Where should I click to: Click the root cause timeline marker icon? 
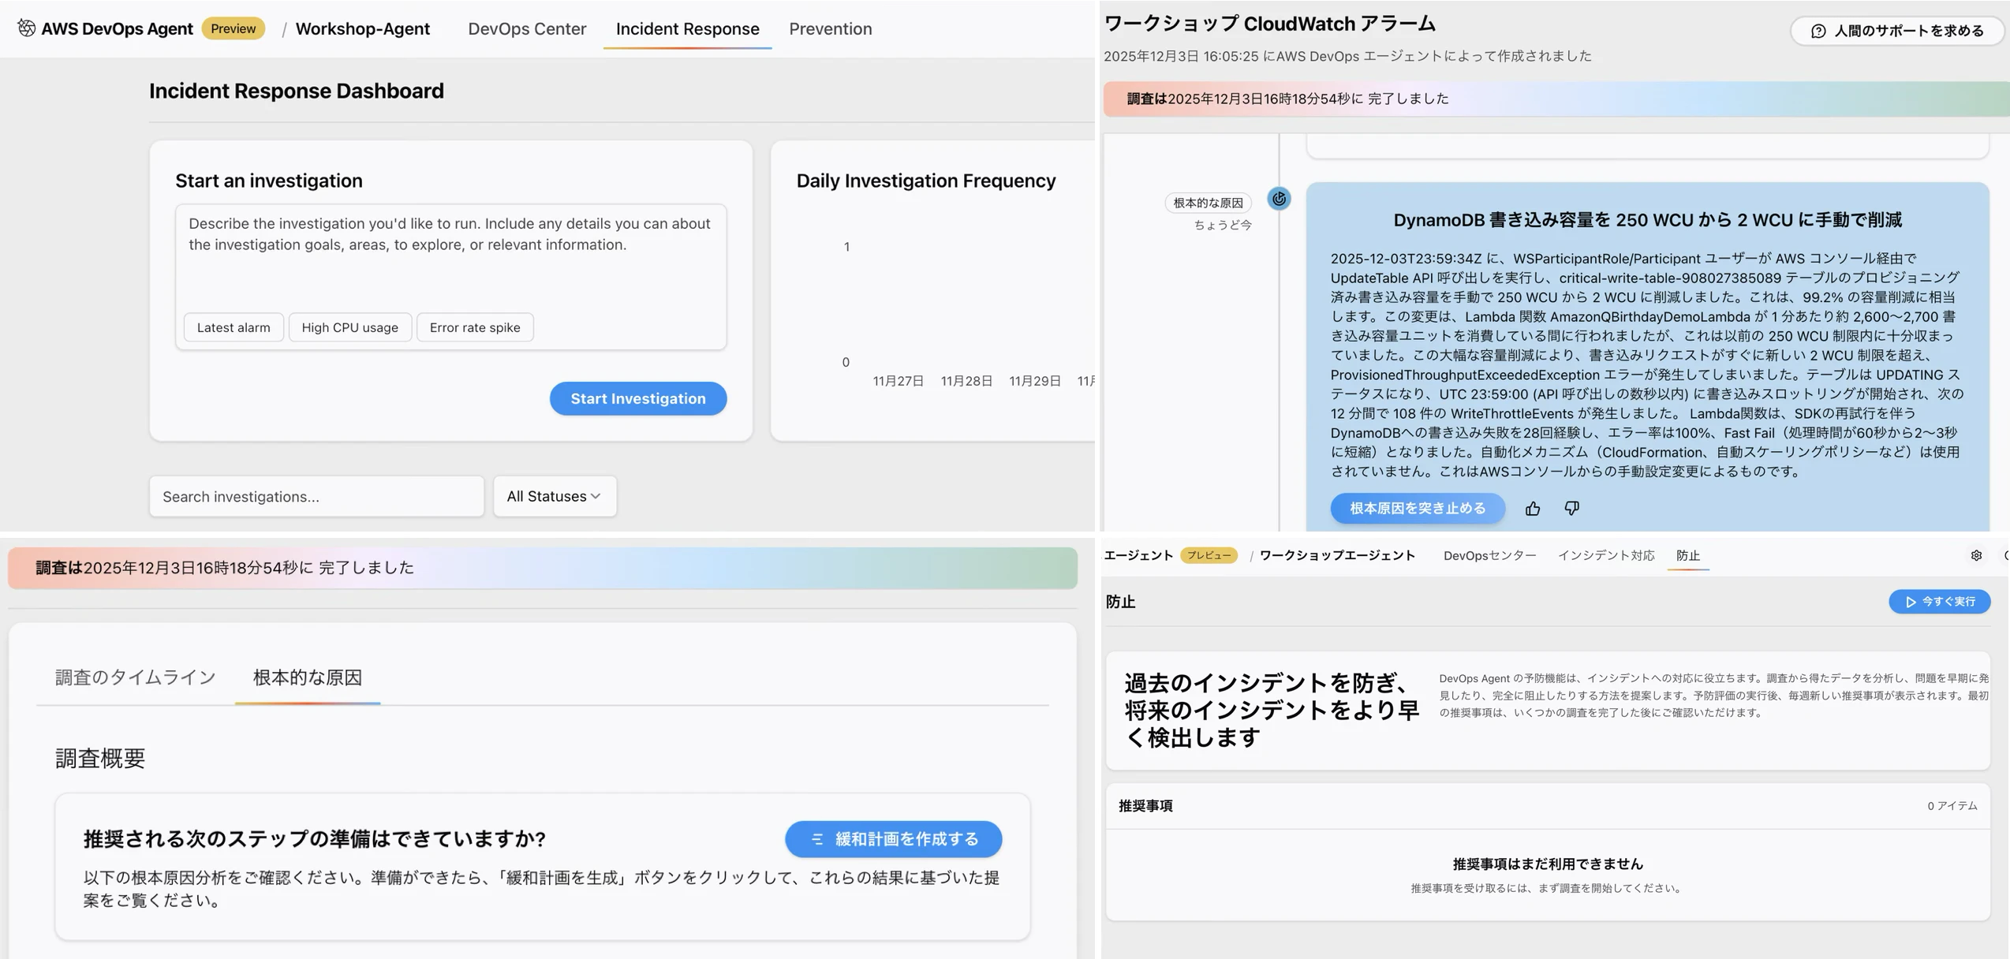(1279, 199)
